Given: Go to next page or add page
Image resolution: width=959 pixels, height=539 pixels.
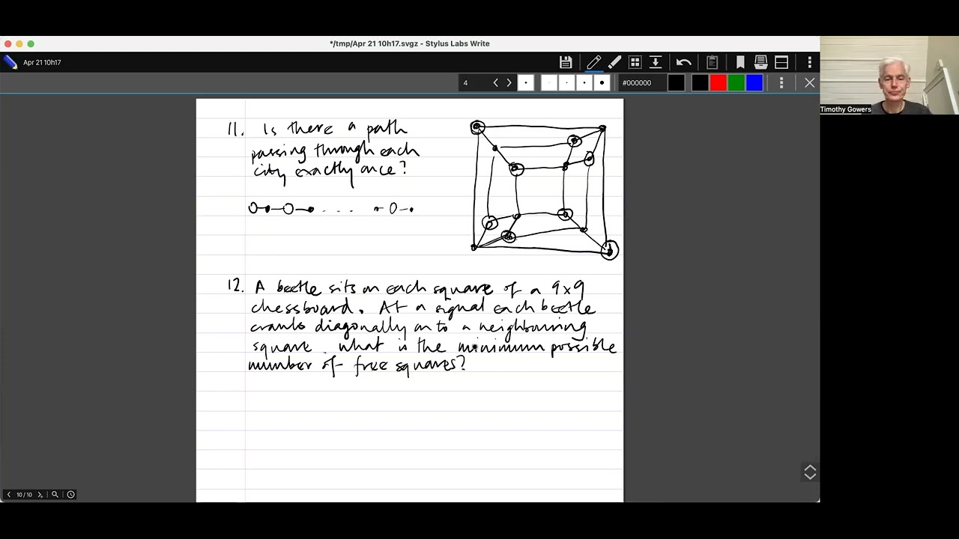Looking at the screenshot, I should tap(40, 495).
